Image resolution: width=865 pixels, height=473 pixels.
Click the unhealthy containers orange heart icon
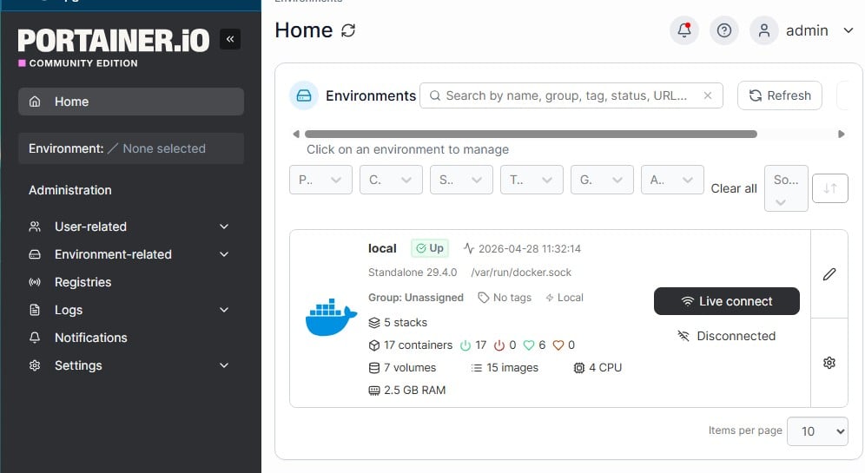[x=558, y=345]
